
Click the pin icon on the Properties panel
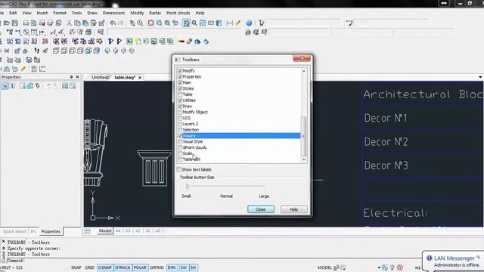(71, 77)
